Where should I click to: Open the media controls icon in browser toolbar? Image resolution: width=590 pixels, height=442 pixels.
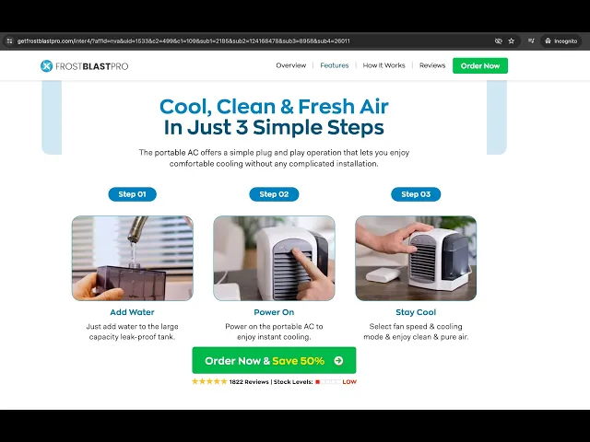tap(531, 41)
